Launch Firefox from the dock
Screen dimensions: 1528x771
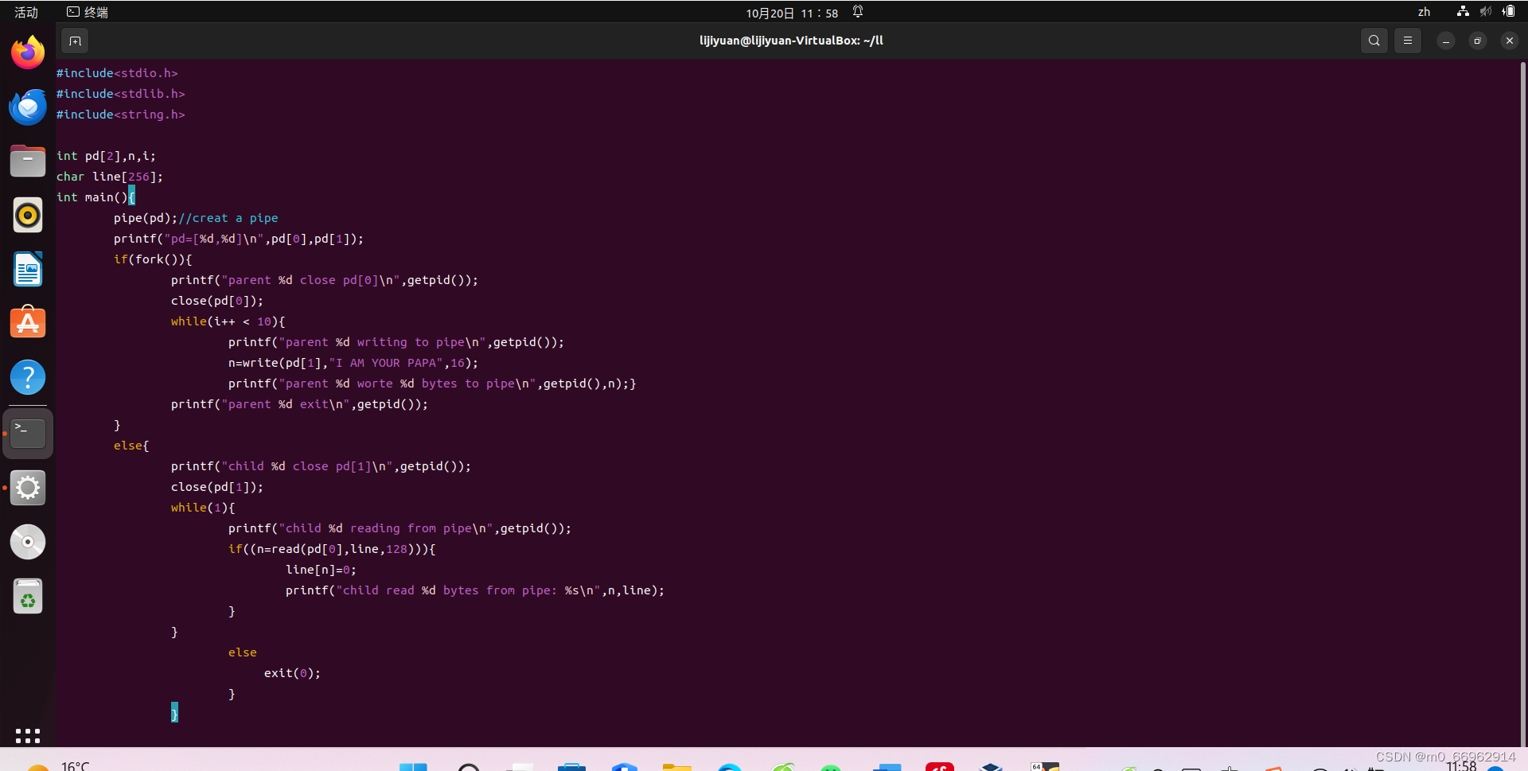point(28,53)
